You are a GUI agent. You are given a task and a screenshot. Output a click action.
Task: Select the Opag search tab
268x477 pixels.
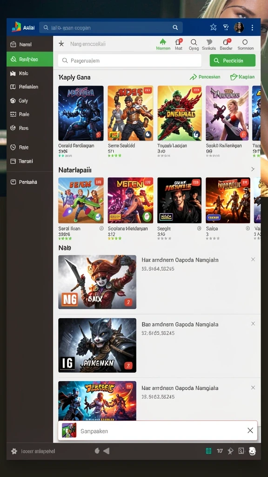tap(194, 44)
